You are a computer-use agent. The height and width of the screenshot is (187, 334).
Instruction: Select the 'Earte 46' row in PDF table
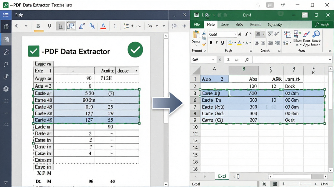86,120
